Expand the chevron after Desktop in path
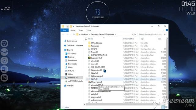The height and width of the screenshot is (110, 196). click(x=89, y=35)
